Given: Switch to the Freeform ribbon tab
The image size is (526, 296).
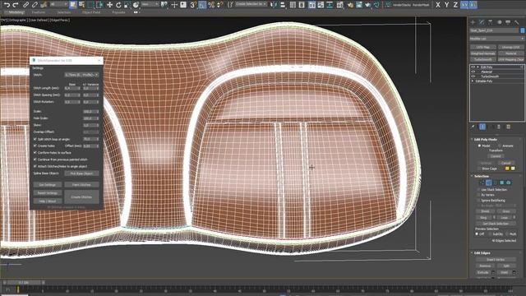Looking at the screenshot, I should pyautogui.click(x=39, y=12).
